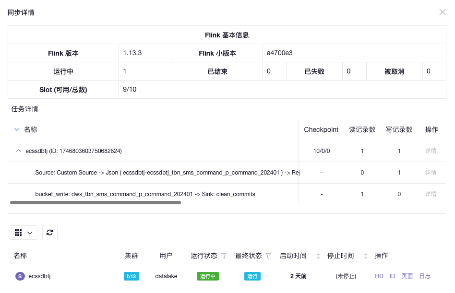Open 详情 for the Custom Source row

click(431, 173)
